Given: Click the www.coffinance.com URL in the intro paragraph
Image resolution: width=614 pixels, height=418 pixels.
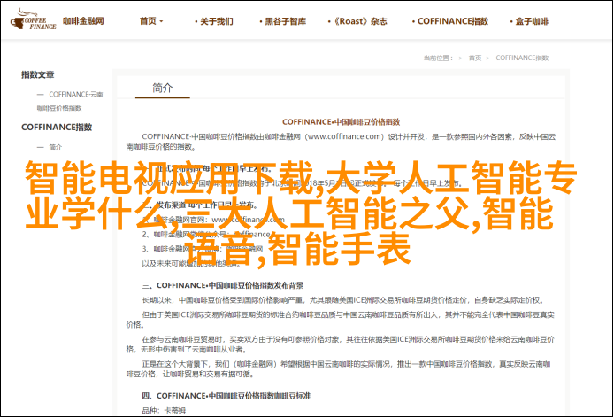Looking at the screenshot, I should [344, 136].
